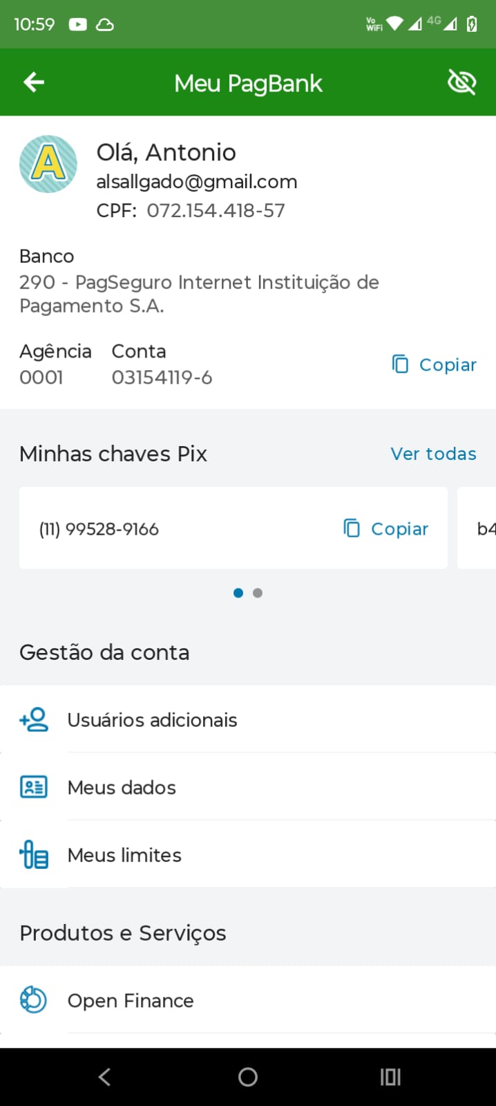
Task: Tap the Open Finance circular icon
Action: (33, 1000)
